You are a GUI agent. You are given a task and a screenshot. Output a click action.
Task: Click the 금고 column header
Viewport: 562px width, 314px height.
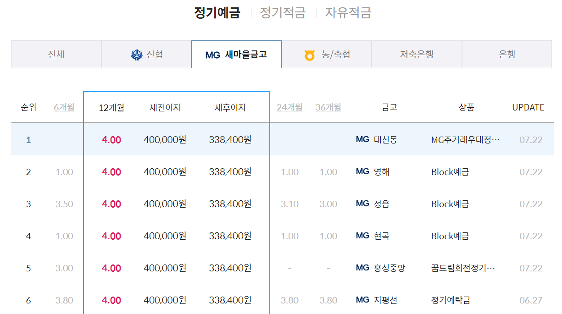(390, 107)
